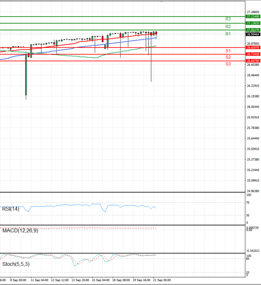Click the R3 resistance label
The height and width of the screenshot is (285, 261).
(x=228, y=19)
